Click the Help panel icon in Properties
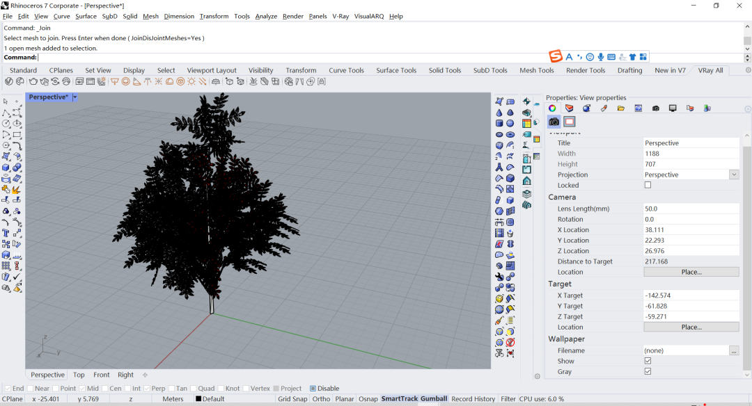The width and height of the screenshot is (752, 406). tap(639, 108)
